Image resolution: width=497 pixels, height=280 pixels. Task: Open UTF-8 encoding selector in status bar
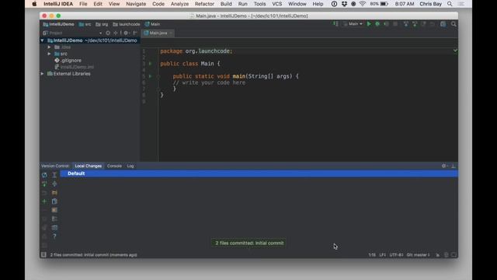396,255
